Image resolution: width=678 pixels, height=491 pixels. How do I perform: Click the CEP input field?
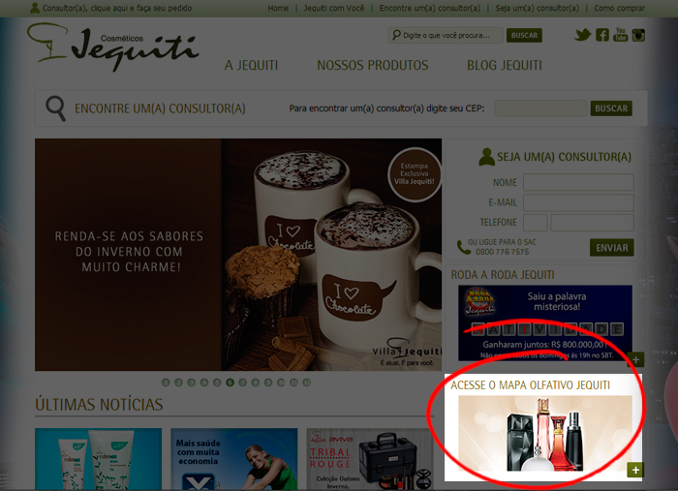coord(540,108)
